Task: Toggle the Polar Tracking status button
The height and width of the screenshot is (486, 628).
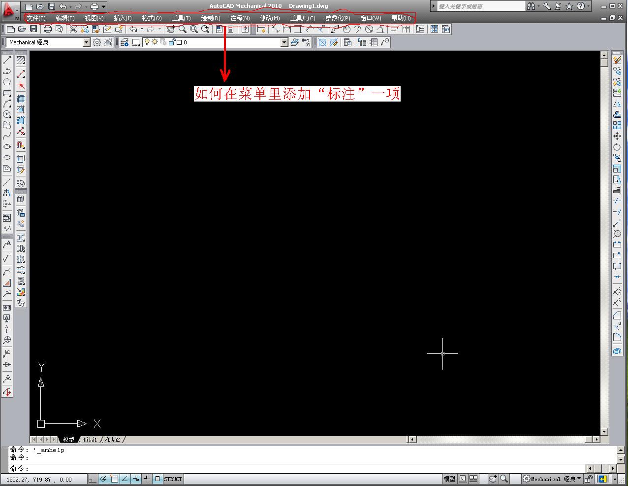Action: tap(103, 479)
